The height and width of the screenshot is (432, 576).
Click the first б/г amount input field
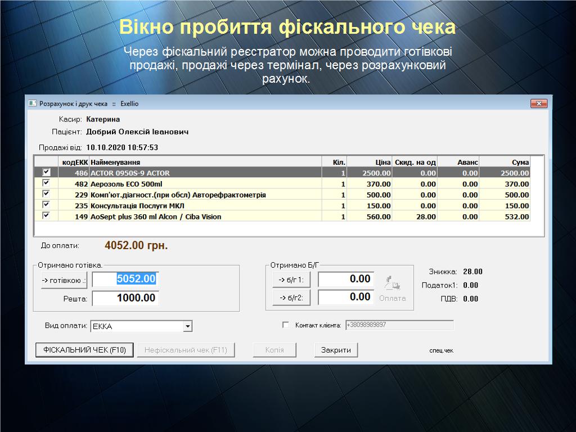[x=345, y=280]
